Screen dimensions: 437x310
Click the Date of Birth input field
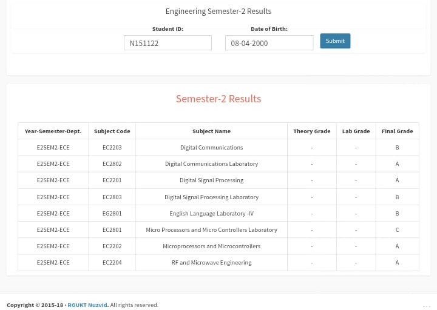(269, 43)
